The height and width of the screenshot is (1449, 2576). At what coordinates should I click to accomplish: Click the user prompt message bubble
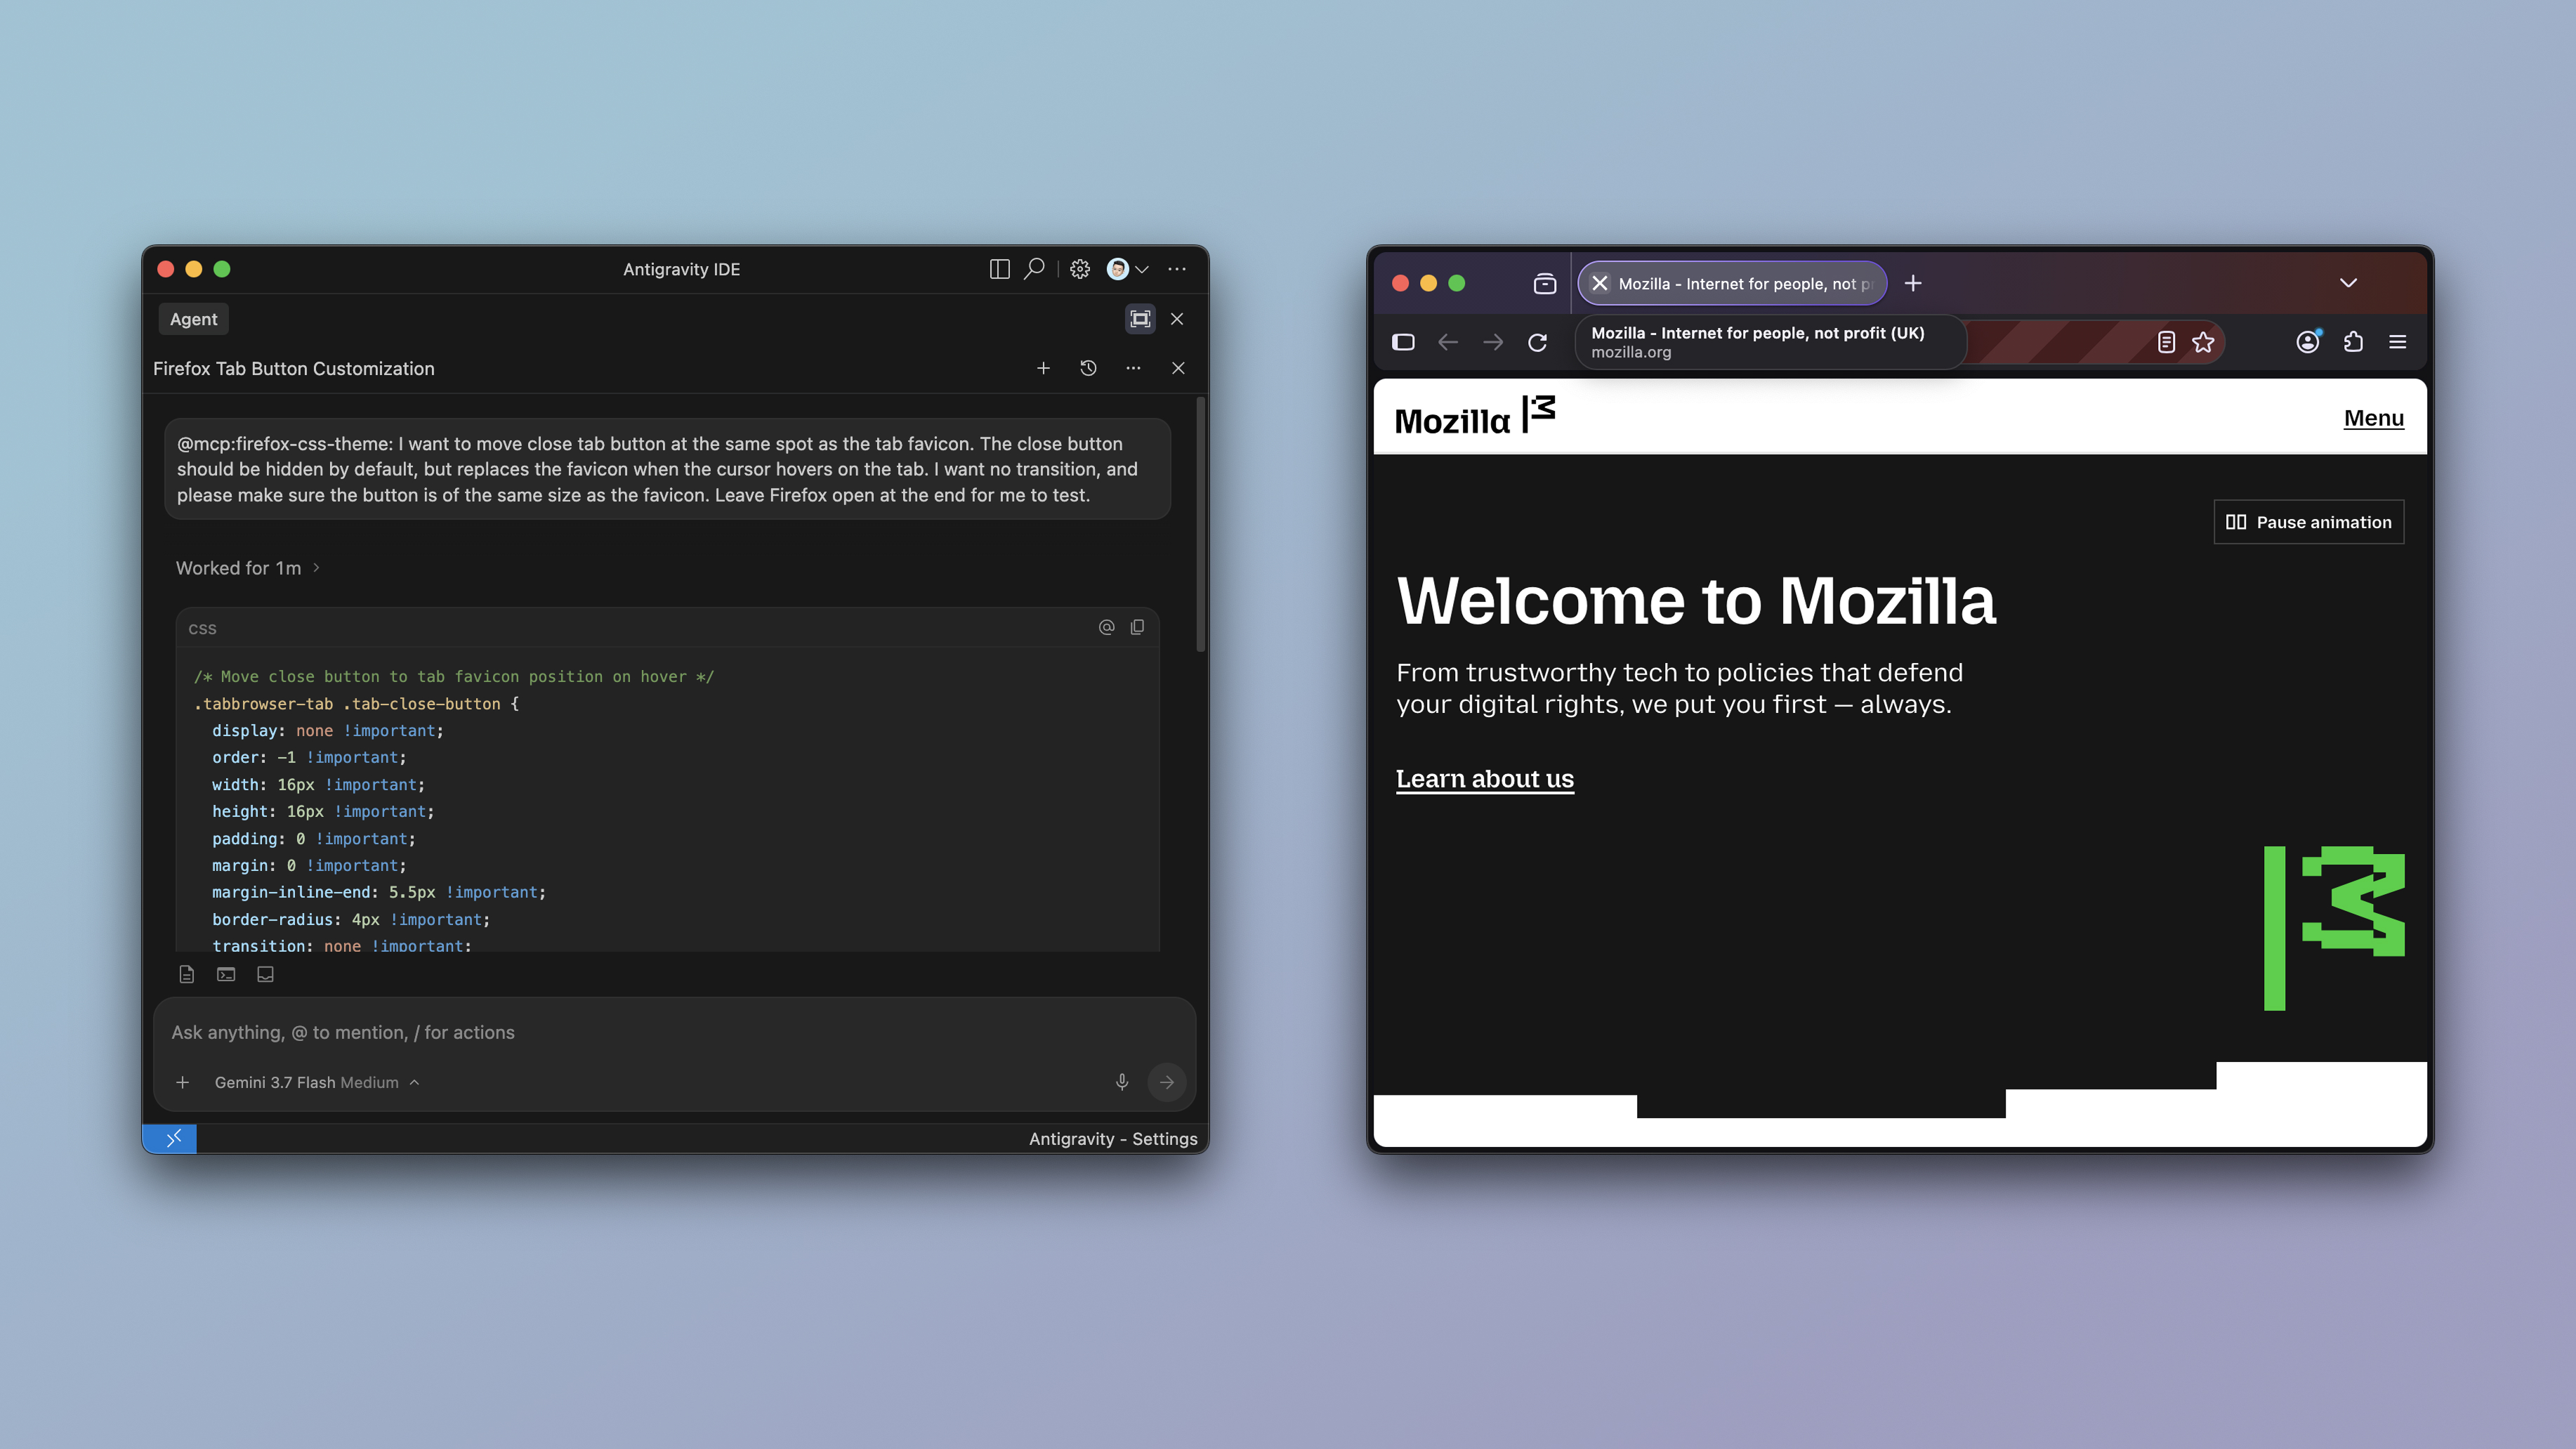tap(667, 469)
